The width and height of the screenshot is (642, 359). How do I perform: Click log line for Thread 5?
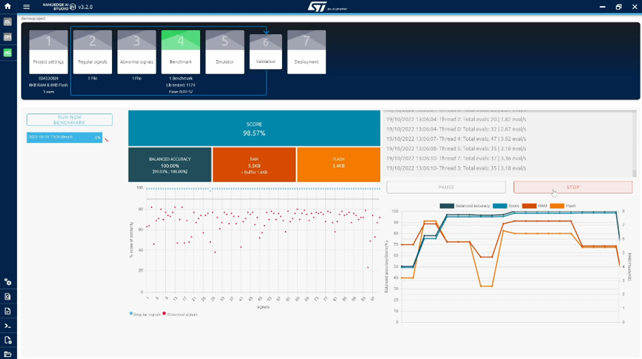456,149
